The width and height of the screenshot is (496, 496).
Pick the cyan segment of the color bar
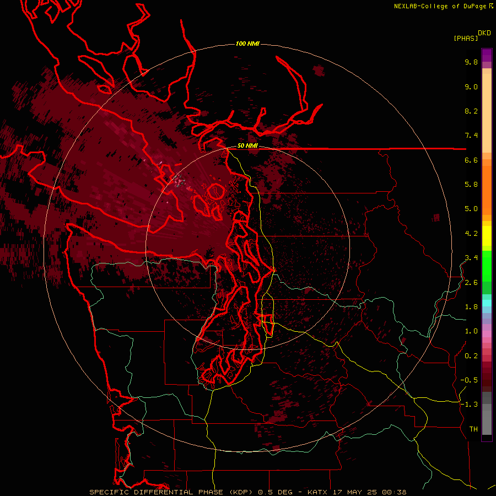click(487, 303)
